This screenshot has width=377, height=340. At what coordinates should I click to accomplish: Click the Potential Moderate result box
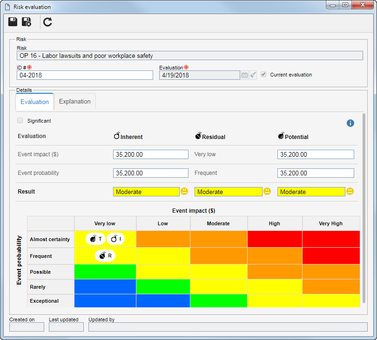pos(311,192)
